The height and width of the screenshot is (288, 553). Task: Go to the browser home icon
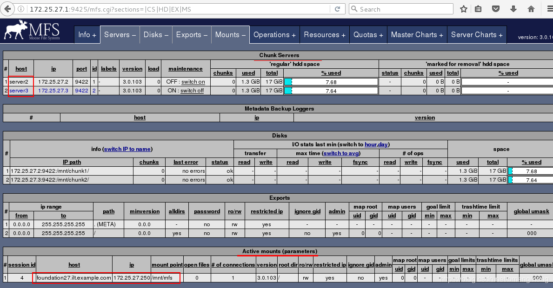pyautogui.click(x=531, y=9)
